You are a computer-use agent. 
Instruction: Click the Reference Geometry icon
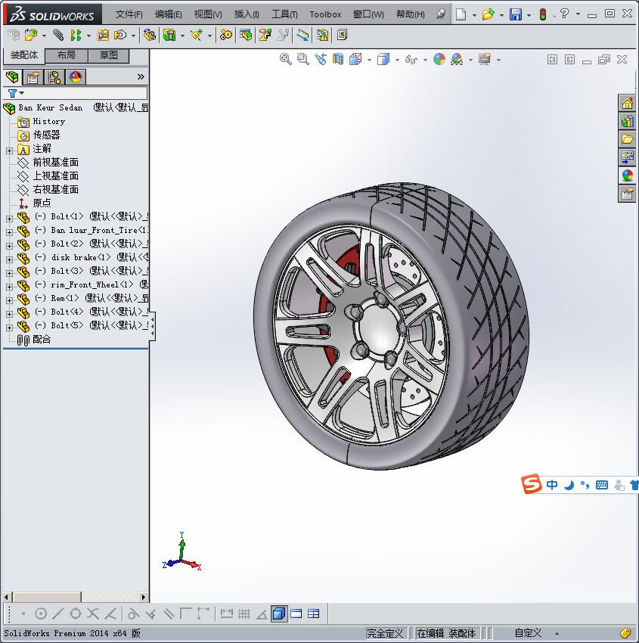197,36
